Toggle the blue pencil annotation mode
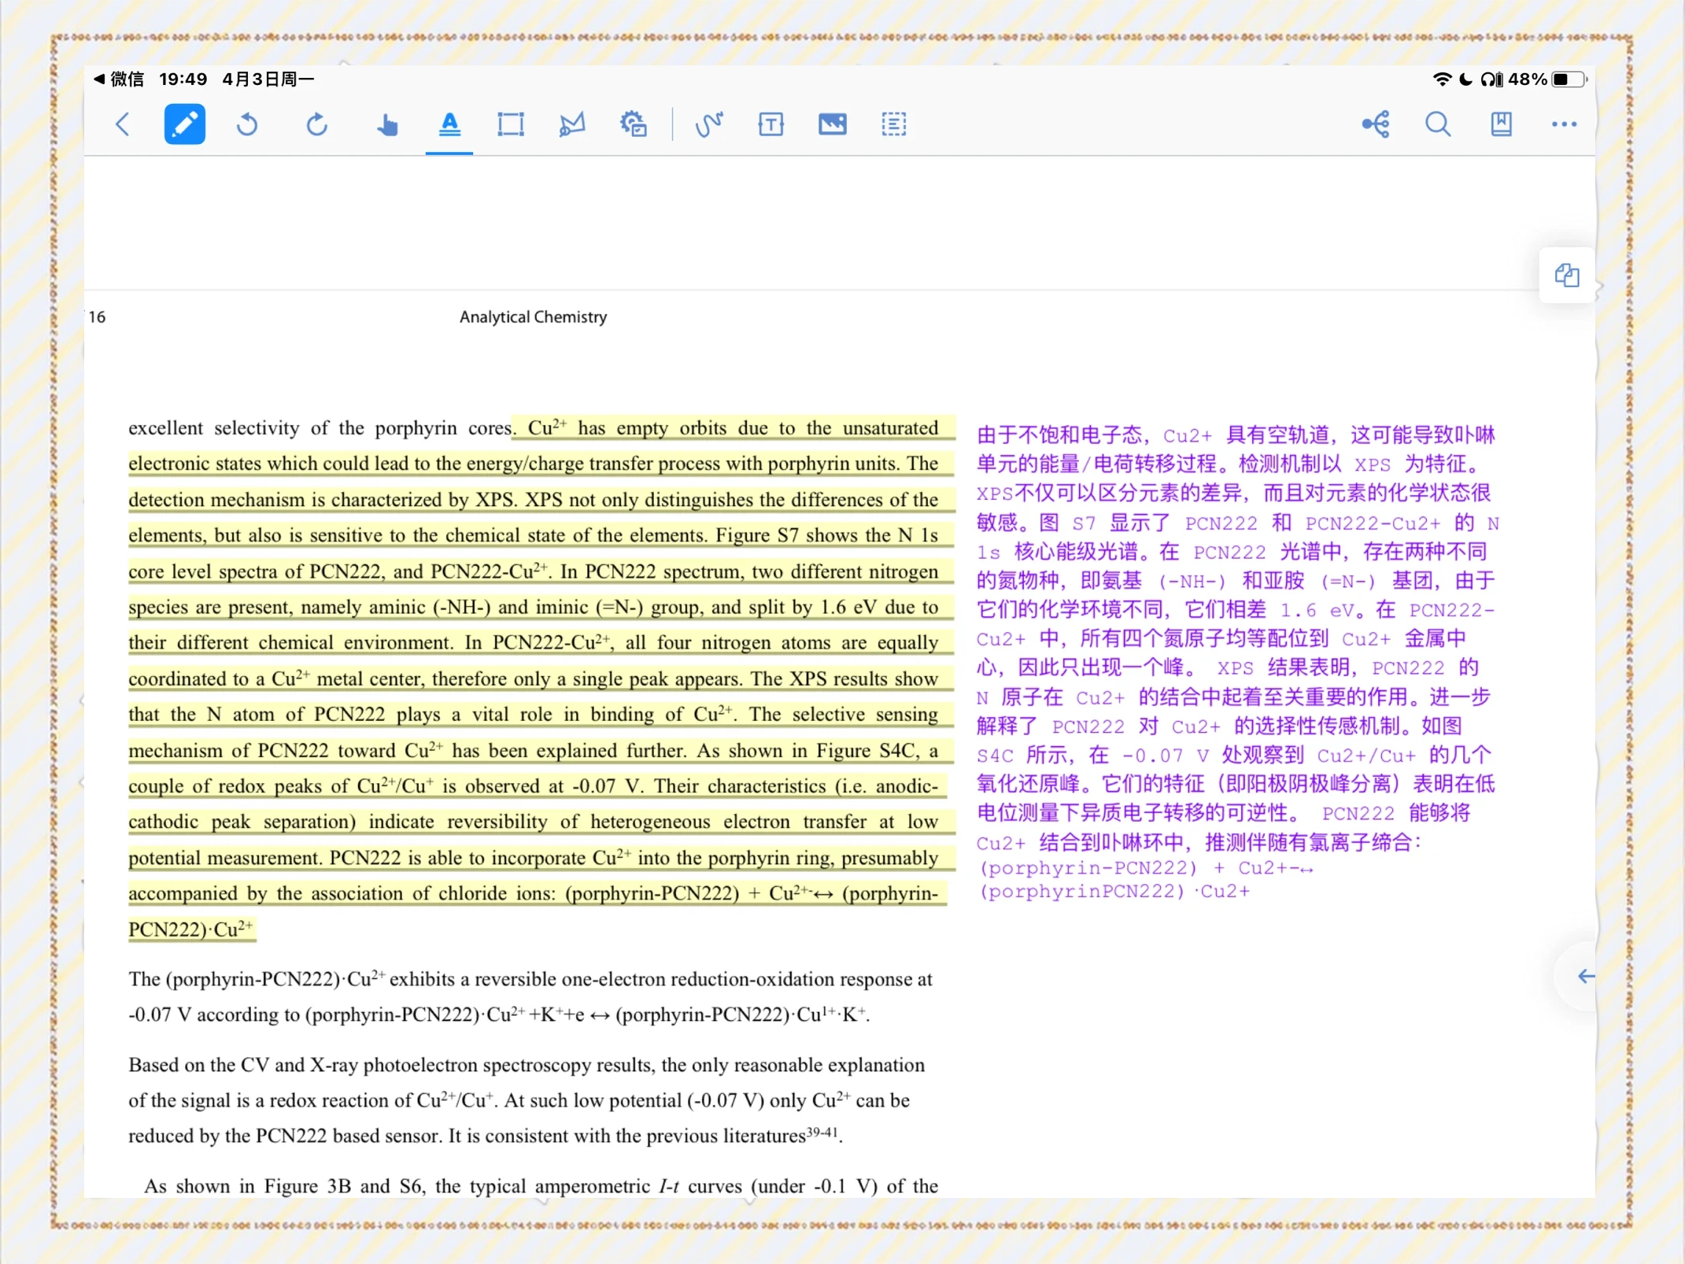Image resolution: width=1685 pixels, height=1264 pixels. click(185, 124)
